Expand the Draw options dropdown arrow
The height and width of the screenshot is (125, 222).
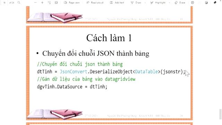pos(145,3)
